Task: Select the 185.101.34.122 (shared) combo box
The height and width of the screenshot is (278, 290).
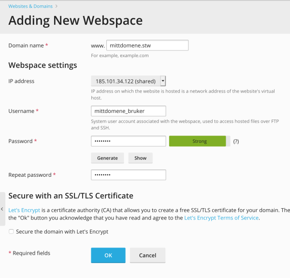Action: pyautogui.click(x=128, y=81)
